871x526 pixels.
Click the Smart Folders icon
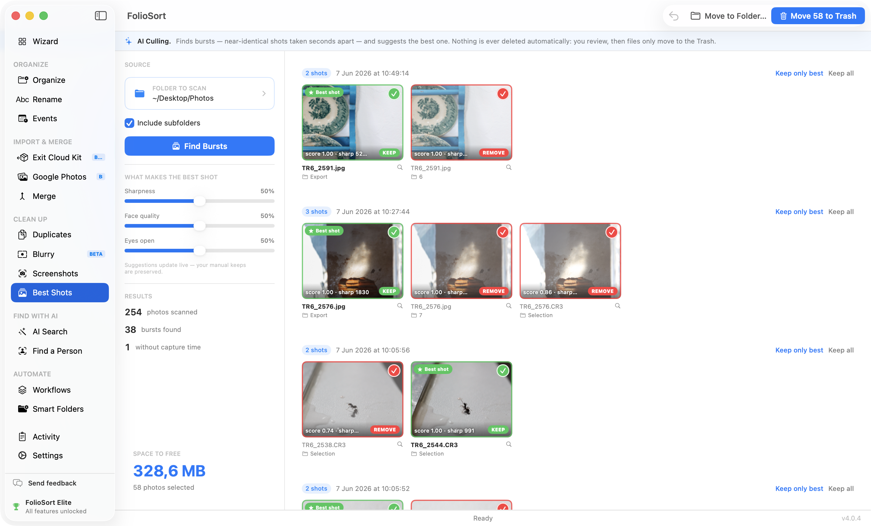point(23,409)
